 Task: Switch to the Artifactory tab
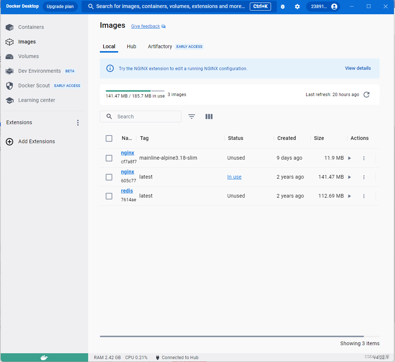[x=160, y=46]
